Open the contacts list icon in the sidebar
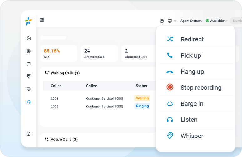This screenshot has height=157, width=242. 29,38
